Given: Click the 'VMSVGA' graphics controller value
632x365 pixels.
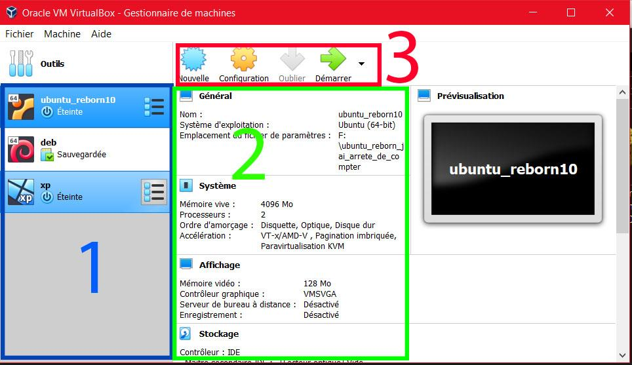Looking at the screenshot, I should (320, 294).
